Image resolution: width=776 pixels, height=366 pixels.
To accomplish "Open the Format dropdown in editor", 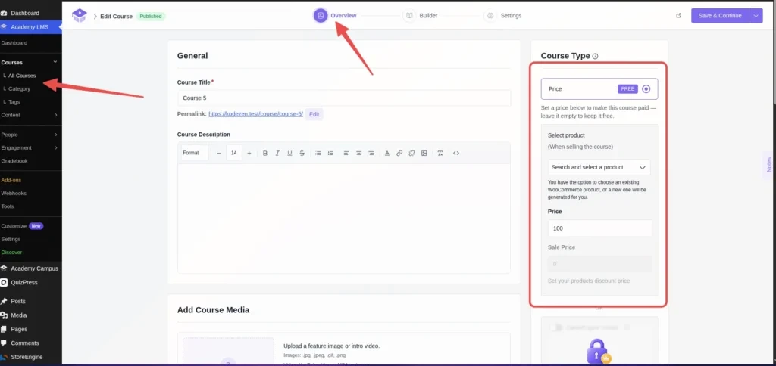I will [195, 153].
